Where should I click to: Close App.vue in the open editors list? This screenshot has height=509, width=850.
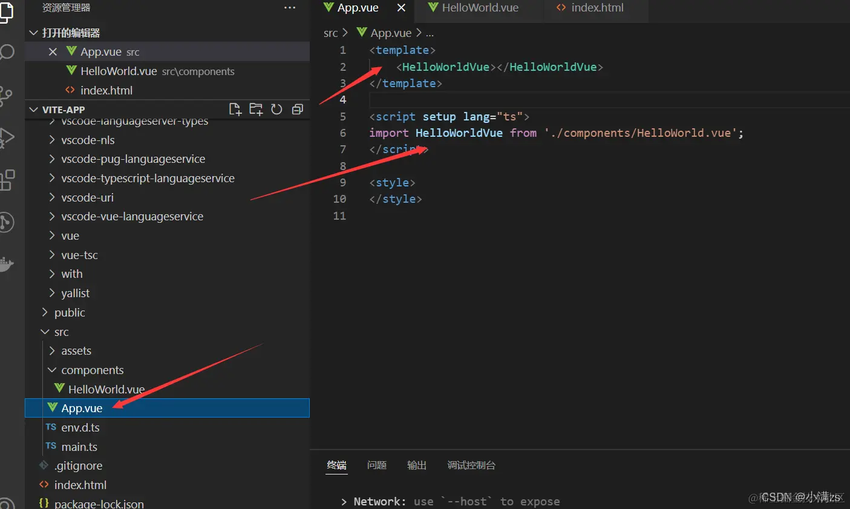coord(53,51)
